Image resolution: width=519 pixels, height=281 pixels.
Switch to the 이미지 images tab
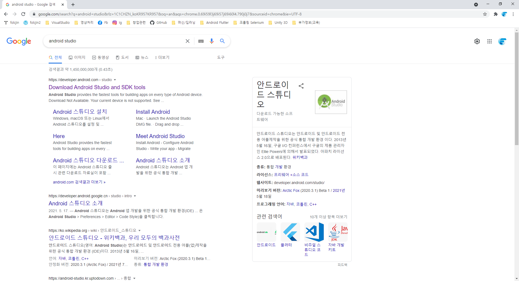[x=77, y=58]
